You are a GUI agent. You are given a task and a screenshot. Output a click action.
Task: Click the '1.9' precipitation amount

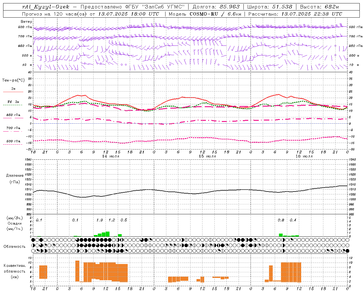[x=100, y=220]
